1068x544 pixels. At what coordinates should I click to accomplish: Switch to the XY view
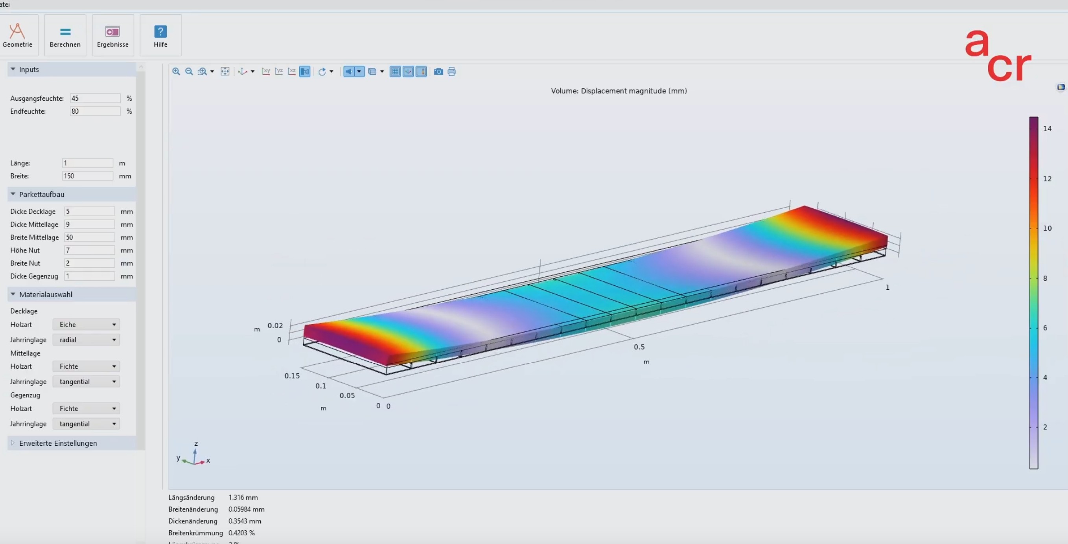[x=266, y=72]
